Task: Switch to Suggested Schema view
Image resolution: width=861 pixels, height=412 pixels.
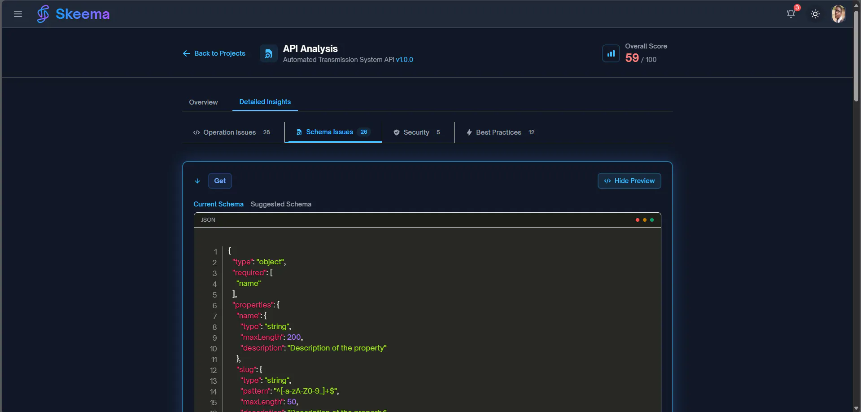Action: 281,204
